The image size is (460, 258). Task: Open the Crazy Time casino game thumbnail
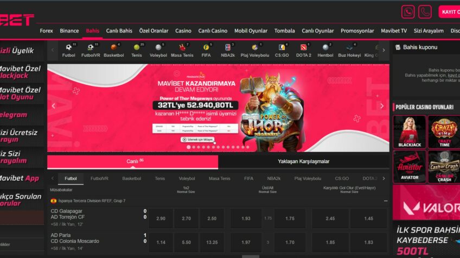click(444, 132)
